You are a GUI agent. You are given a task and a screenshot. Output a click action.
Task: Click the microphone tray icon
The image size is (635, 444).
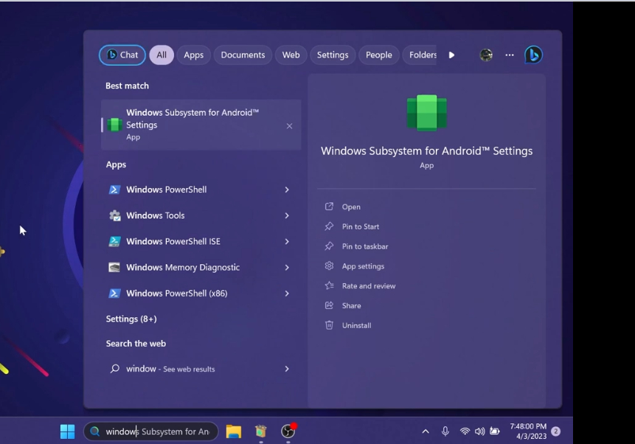click(x=445, y=431)
